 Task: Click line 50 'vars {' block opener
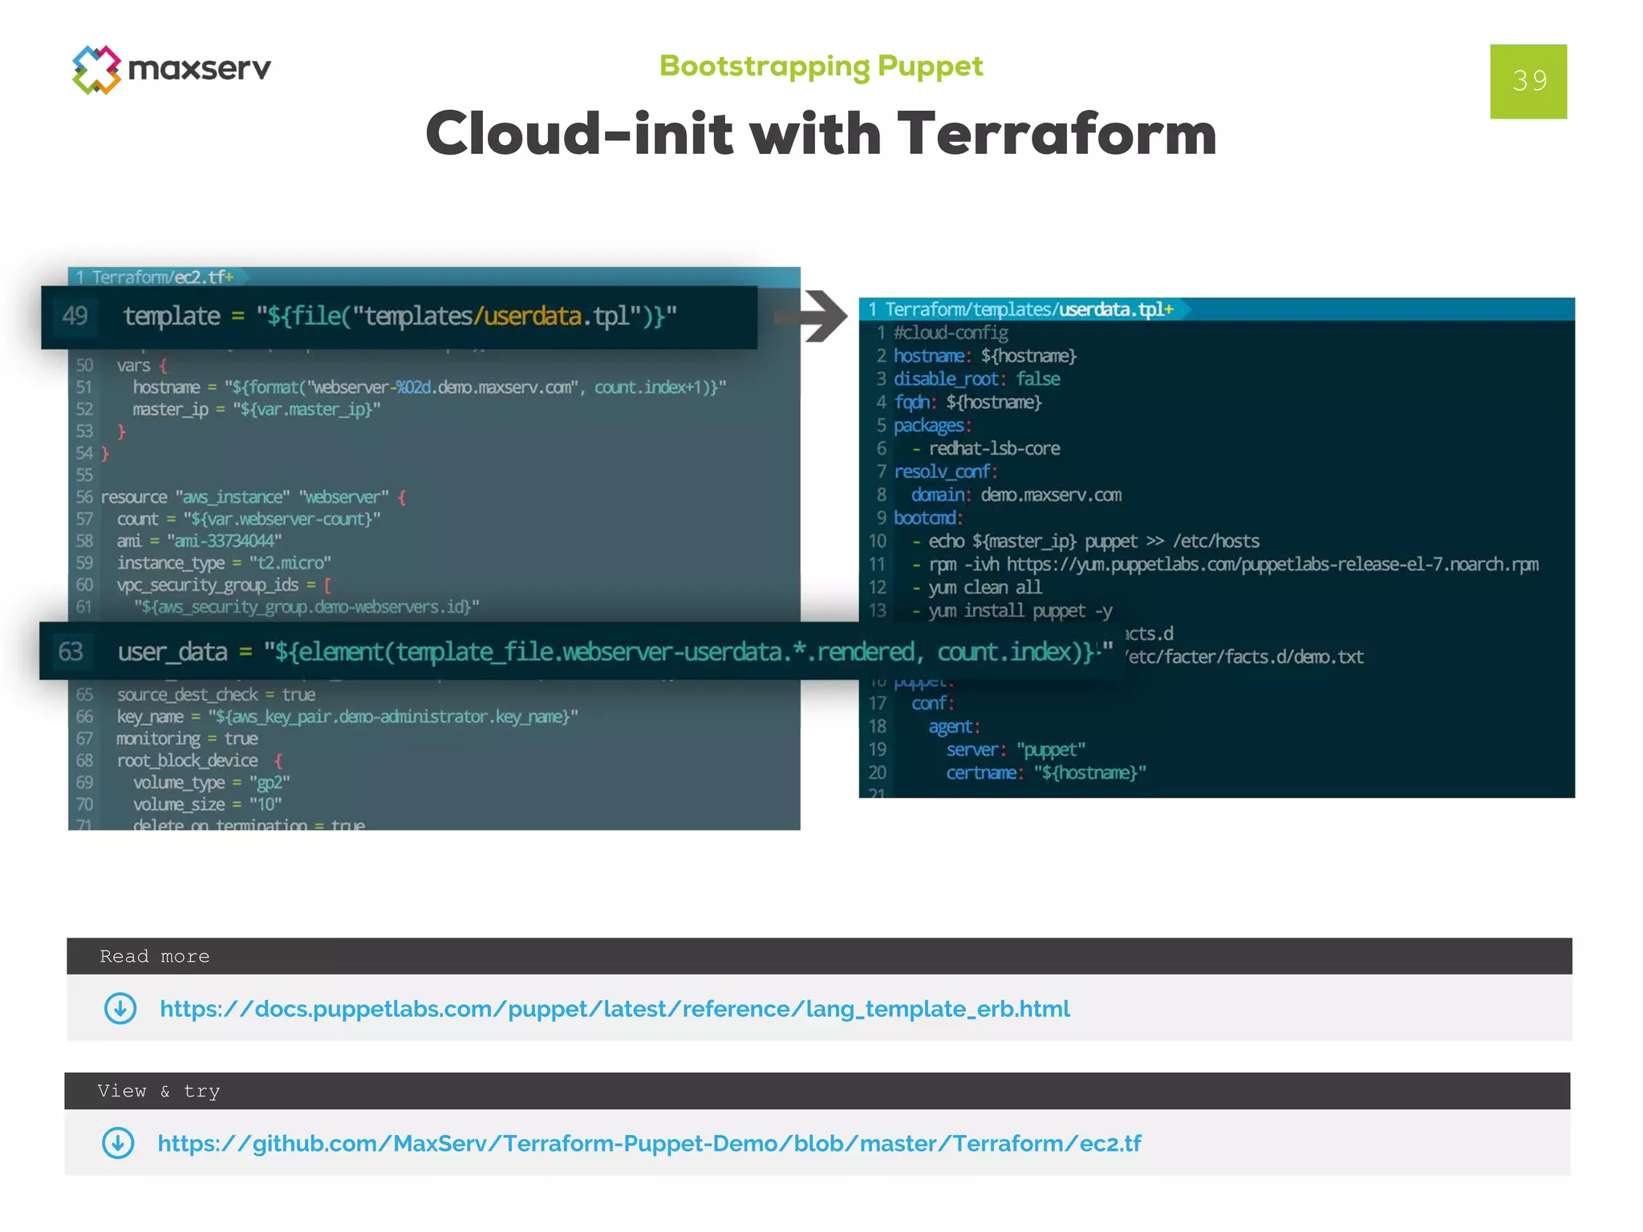(142, 366)
